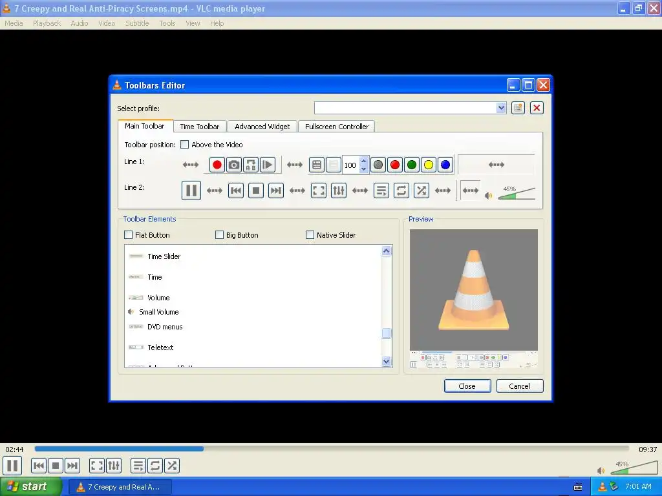Select the snapshot camera icon in Line 1
The width and height of the screenshot is (662, 496).
click(x=234, y=165)
